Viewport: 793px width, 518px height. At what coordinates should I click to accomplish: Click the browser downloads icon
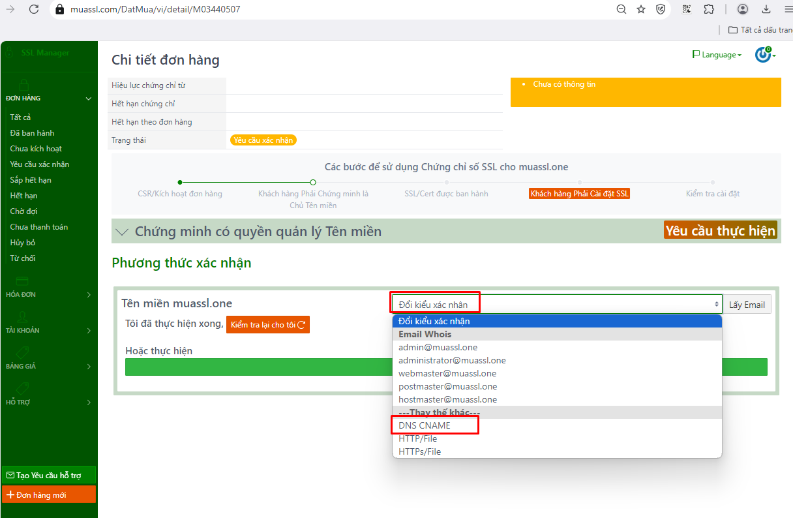click(766, 9)
